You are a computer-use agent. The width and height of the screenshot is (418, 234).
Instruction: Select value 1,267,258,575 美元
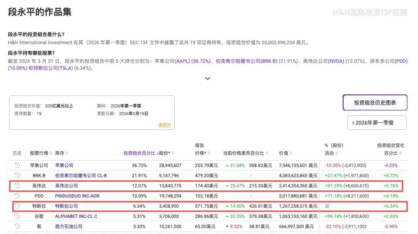click(x=298, y=206)
